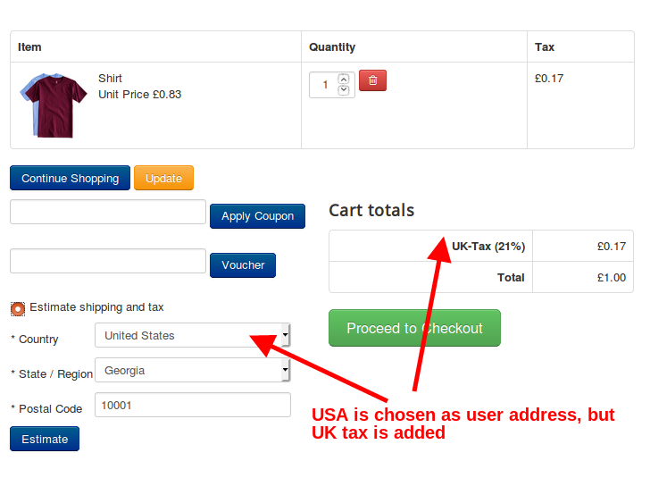Select the Estimate shipping and tax radio button
The width and height of the screenshot is (650, 478).
18,308
